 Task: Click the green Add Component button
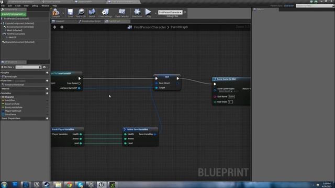point(14,14)
